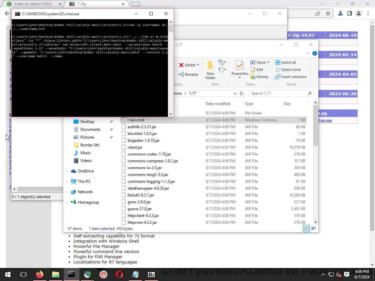375x281 pixels.
Task: Open the Properties ribbon button
Action: [240, 69]
